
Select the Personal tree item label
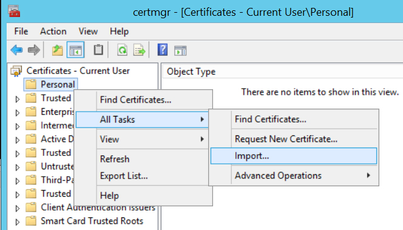coord(58,84)
